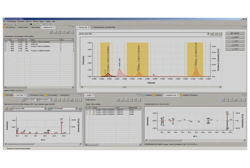Open the NIST MS Identifier dropdown
Image resolution: width=250 pixels, height=168 pixels.
tap(76, 109)
